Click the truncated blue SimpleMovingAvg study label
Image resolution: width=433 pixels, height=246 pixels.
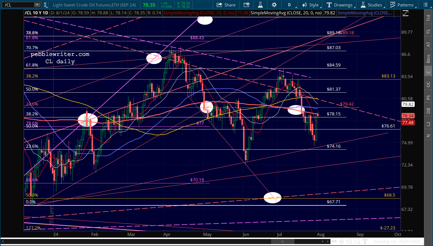click(365, 13)
